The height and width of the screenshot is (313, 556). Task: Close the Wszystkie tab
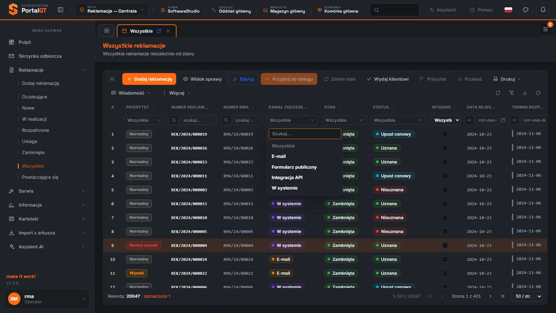point(168,31)
